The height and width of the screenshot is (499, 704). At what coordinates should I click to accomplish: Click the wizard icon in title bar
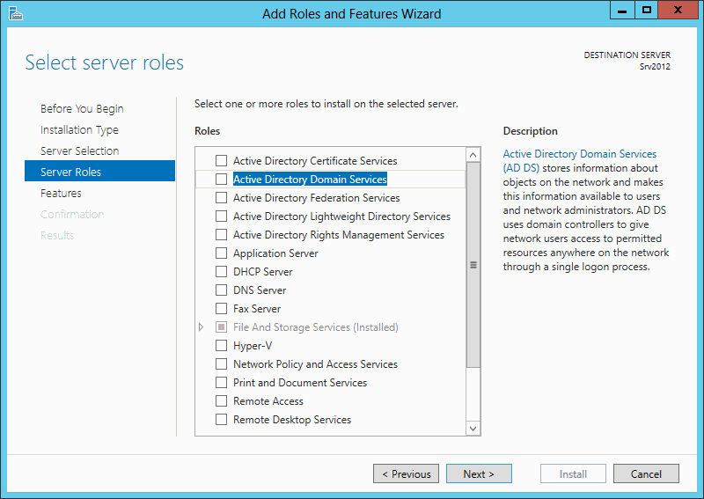(15, 13)
